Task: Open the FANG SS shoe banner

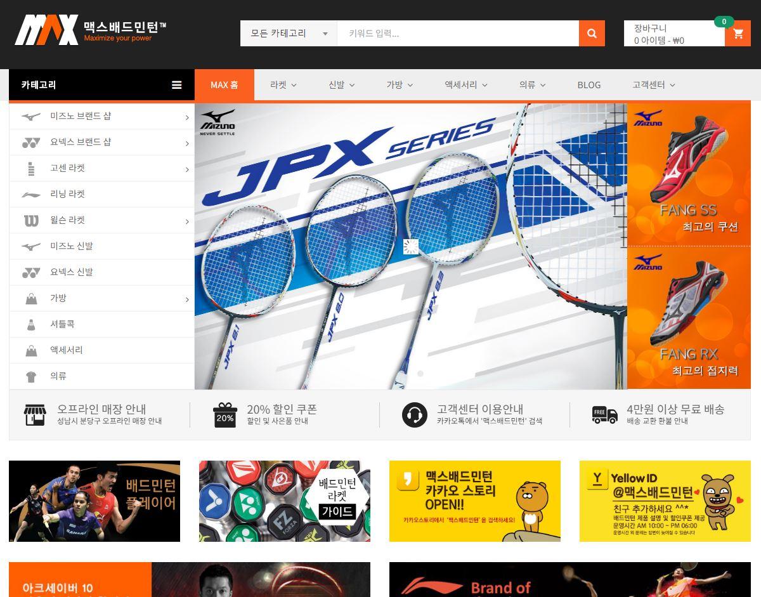Action: (689, 174)
